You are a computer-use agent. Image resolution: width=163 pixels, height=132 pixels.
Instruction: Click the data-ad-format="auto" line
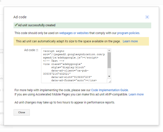(74, 80)
